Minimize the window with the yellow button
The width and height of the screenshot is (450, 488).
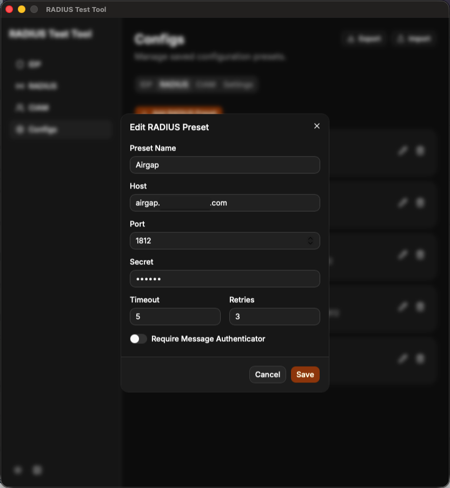[22, 9]
